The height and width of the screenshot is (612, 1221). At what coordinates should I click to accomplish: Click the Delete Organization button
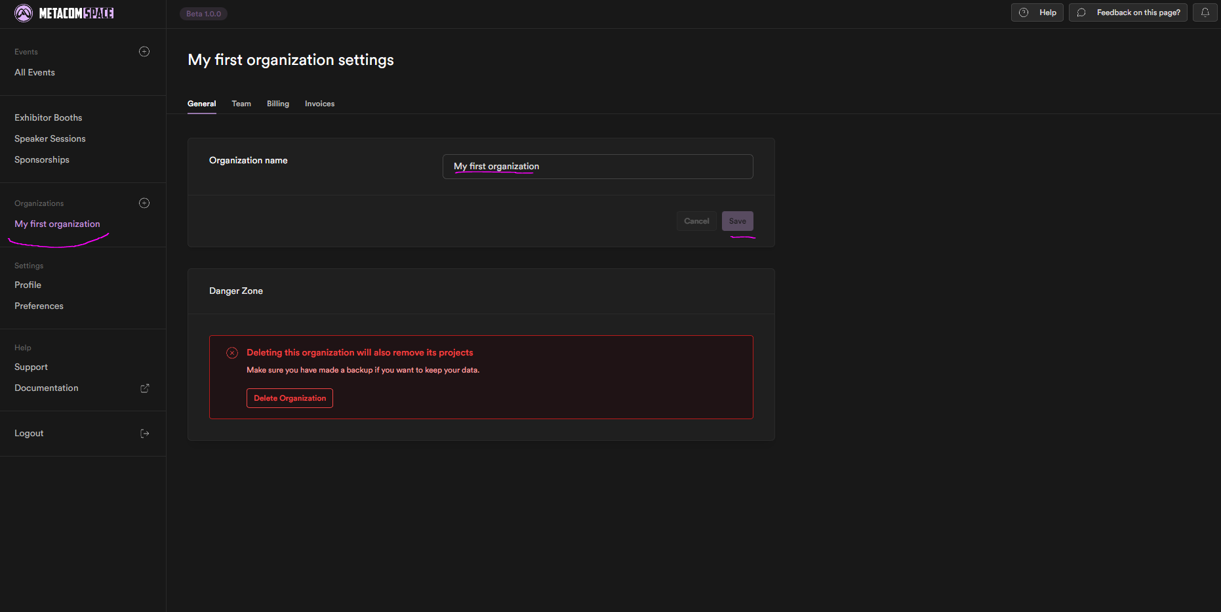(290, 398)
